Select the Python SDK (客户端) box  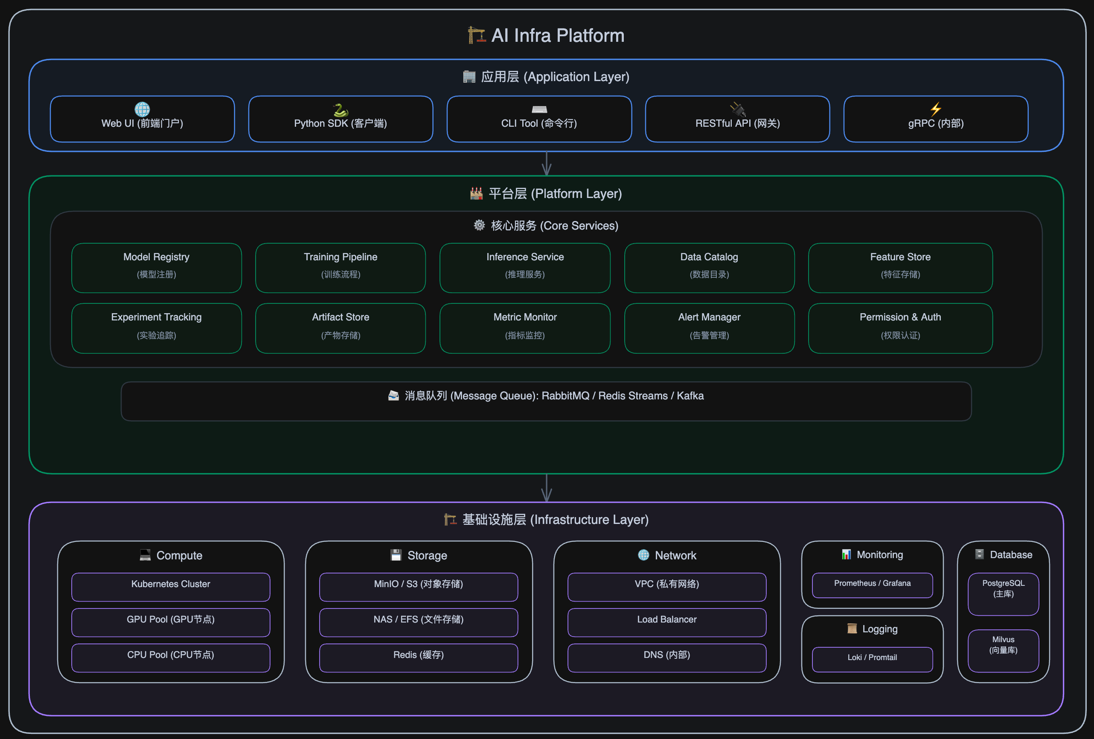click(341, 119)
